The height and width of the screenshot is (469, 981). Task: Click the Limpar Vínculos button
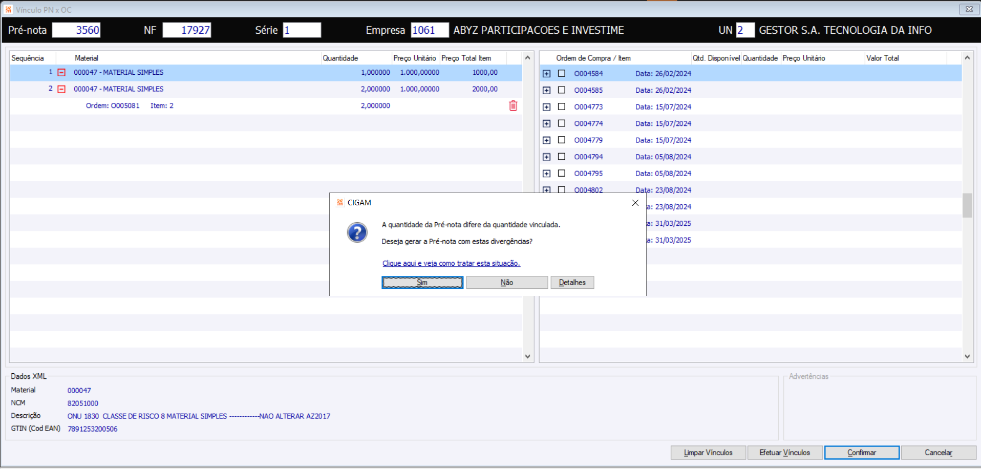pos(708,453)
